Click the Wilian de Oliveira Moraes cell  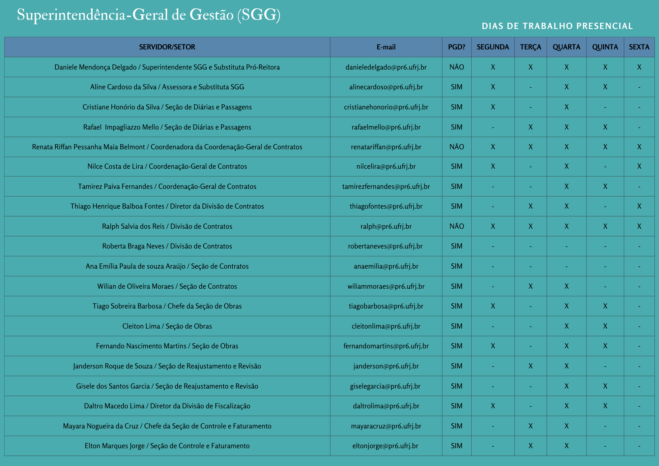[x=167, y=286]
